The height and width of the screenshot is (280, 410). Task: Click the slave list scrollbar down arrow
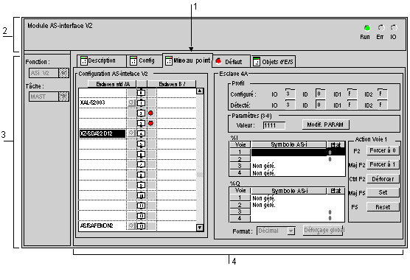(x=200, y=228)
